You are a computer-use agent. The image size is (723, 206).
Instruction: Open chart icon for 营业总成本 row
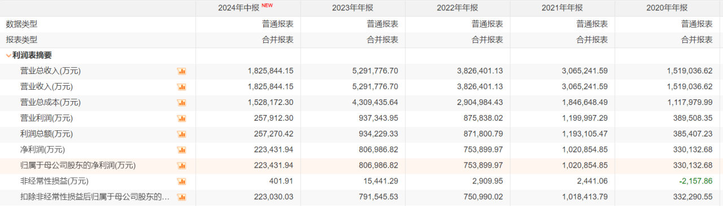tap(181, 103)
